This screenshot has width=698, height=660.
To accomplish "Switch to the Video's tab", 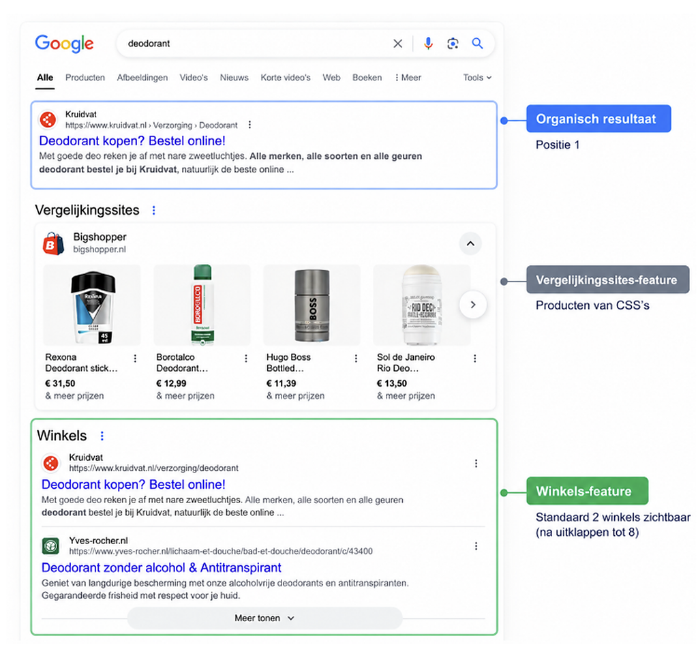I will pos(194,78).
